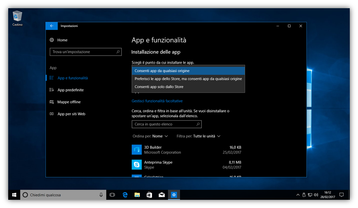The image size is (358, 208).
Task: Open the "App per siti Web" section
Action: click(71, 114)
